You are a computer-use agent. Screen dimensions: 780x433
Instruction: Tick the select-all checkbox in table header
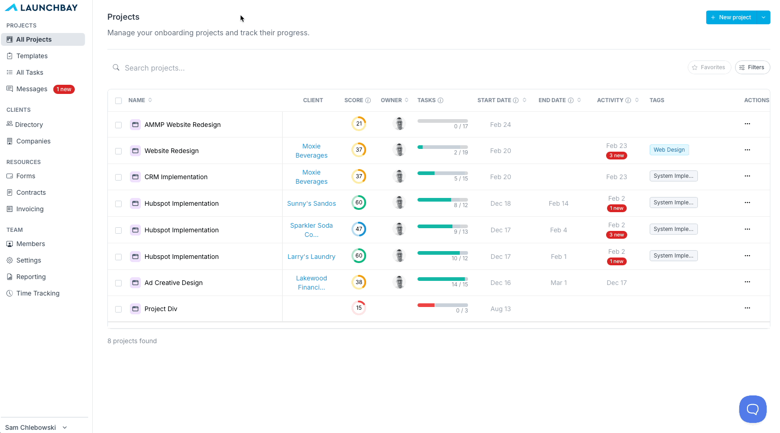point(118,101)
